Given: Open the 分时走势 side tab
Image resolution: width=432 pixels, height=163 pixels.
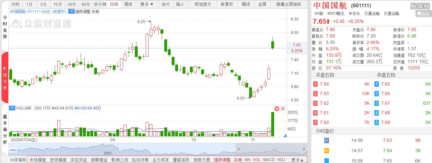Looking at the screenshot, I should [x=5, y=27].
